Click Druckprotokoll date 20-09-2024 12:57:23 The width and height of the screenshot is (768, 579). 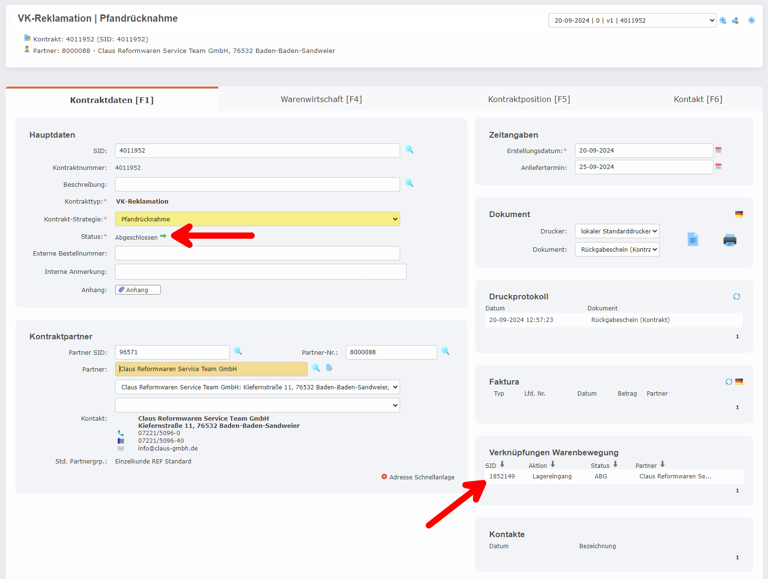[521, 320]
